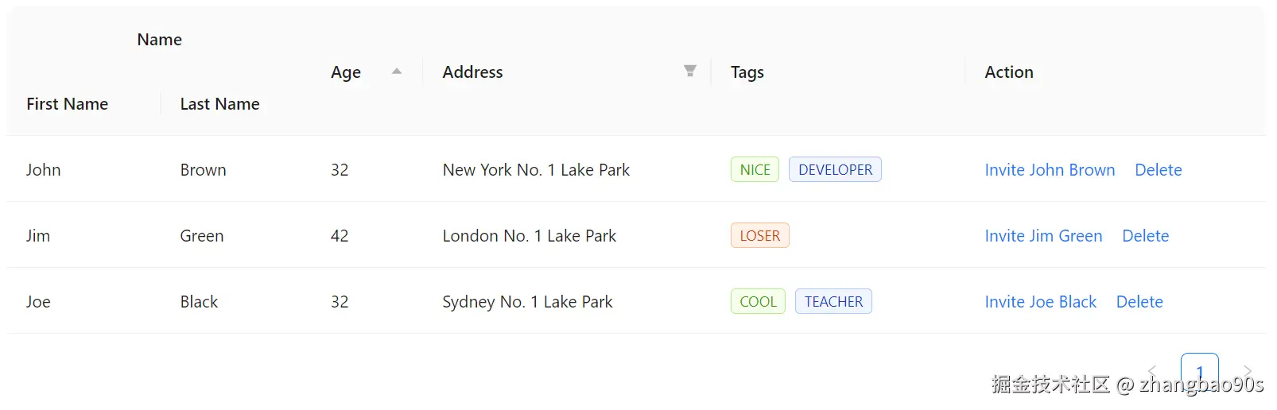Select the New York No. 1 Lake Park cell
Viewport: 1277px width, 410px height.
pyautogui.click(x=536, y=170)
